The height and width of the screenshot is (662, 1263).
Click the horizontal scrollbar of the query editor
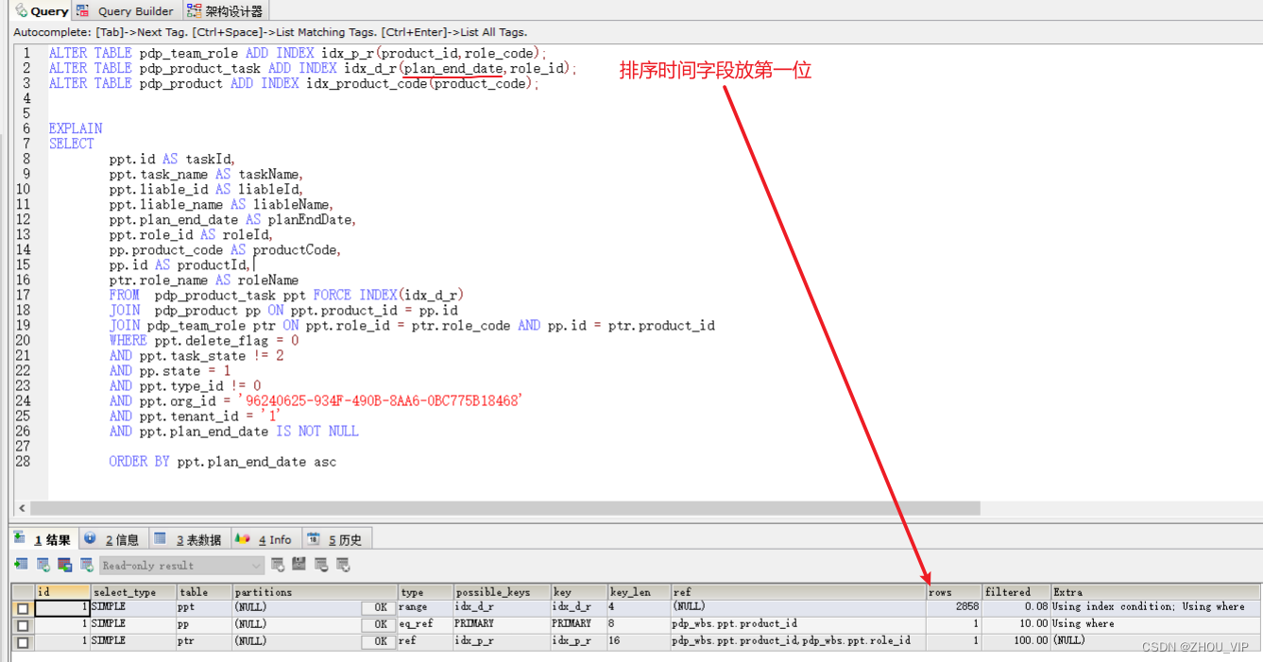coord(505,508)
